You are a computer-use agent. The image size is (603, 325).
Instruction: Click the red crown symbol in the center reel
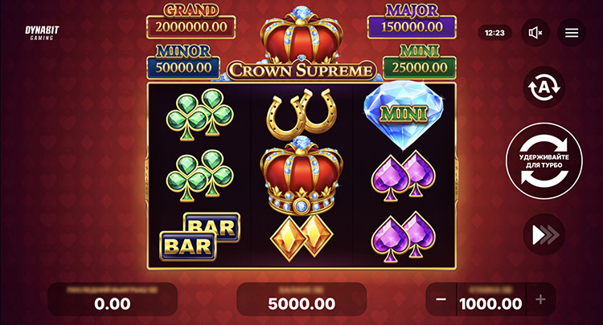[301, 177]
